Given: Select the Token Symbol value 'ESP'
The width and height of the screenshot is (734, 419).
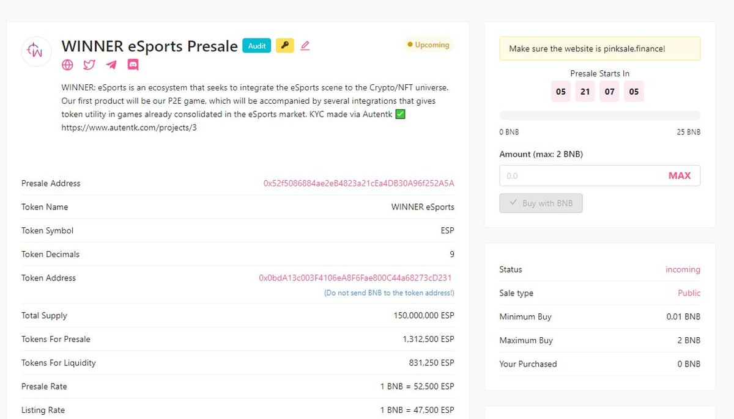Looking at the screenshot, I should (447, 231).
